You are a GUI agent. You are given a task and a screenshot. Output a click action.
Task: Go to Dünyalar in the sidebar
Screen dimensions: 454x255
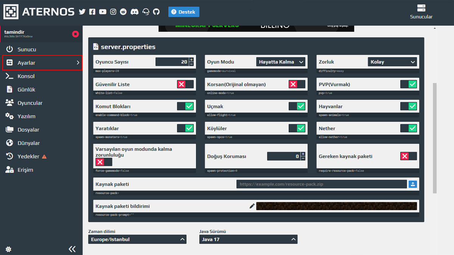28,143
